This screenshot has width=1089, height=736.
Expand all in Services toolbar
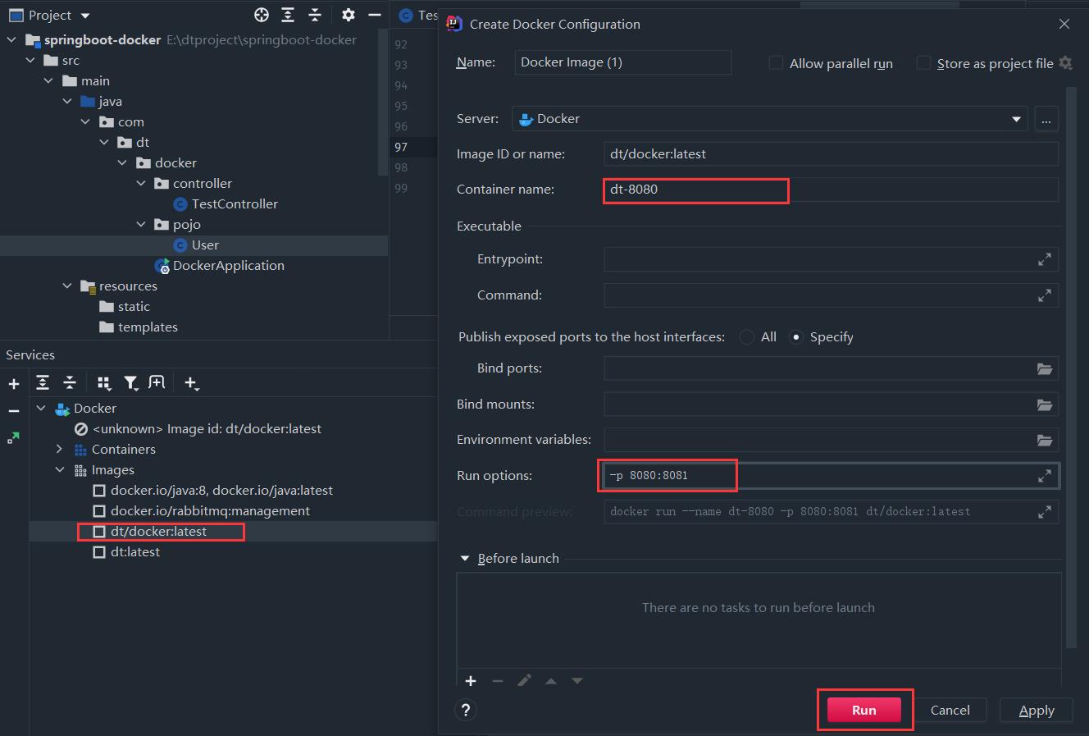click(x=43, y=383)
